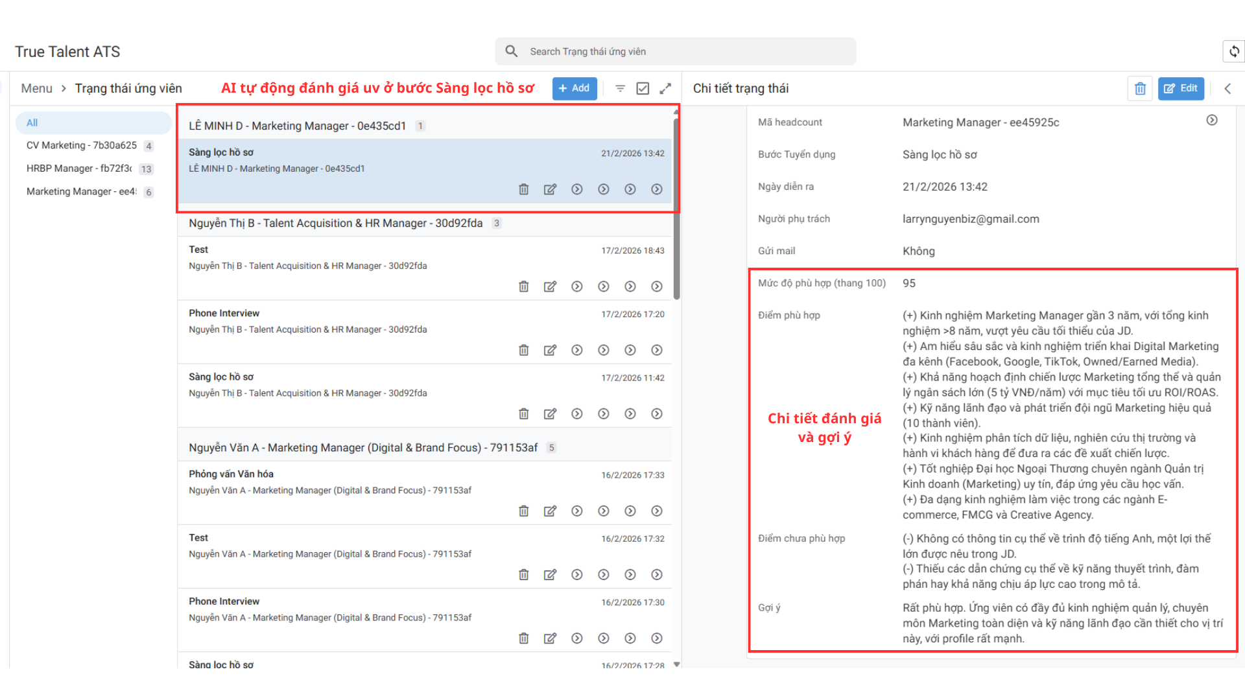Image resolution: width=1245 pixels, height=700 pixels.
Task: Click the blue Edit button
Action: tap(1181, 88)
